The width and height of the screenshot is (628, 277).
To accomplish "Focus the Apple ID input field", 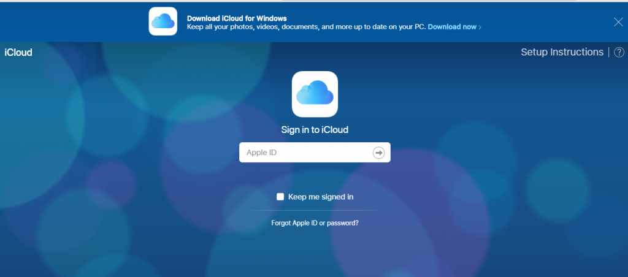I will point(315,153).
